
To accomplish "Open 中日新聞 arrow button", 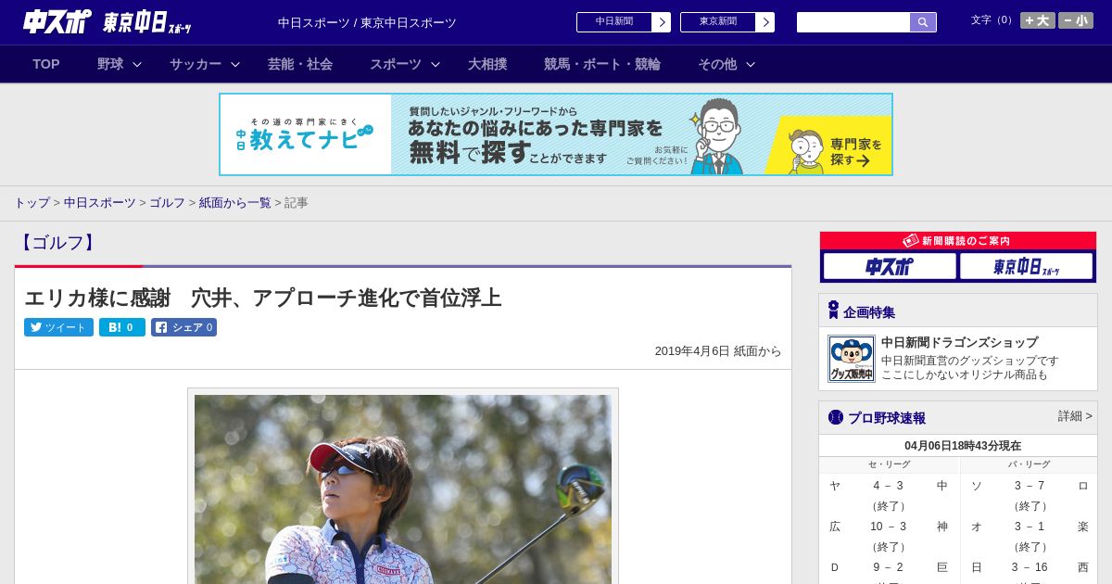I will click(x=661, y=22).
